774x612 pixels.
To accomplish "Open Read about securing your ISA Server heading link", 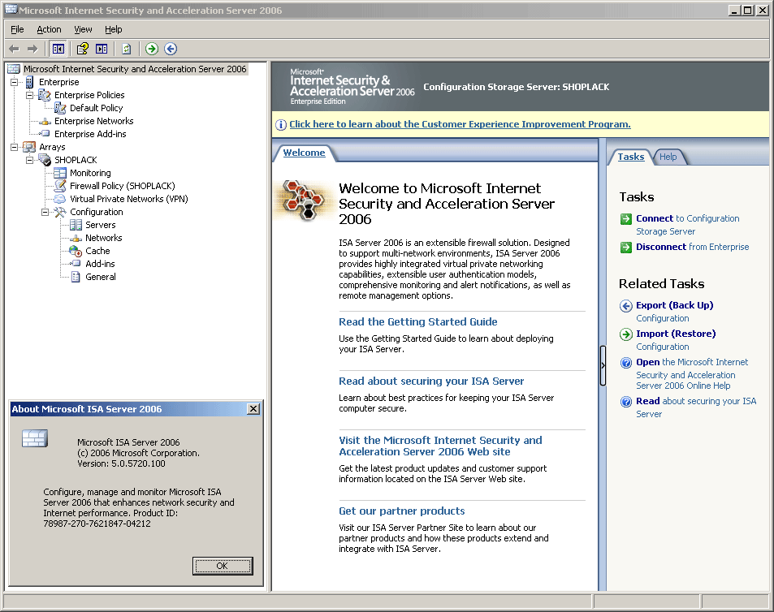I will (431, 381).
